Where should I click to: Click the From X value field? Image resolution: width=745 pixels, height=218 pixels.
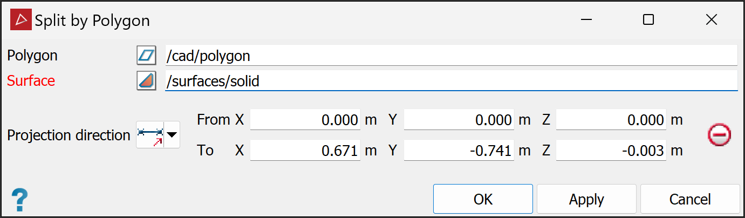pyautogui.click(x=305, y=120)
